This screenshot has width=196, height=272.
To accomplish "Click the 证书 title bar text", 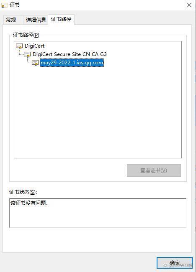I will coord(15,5).
